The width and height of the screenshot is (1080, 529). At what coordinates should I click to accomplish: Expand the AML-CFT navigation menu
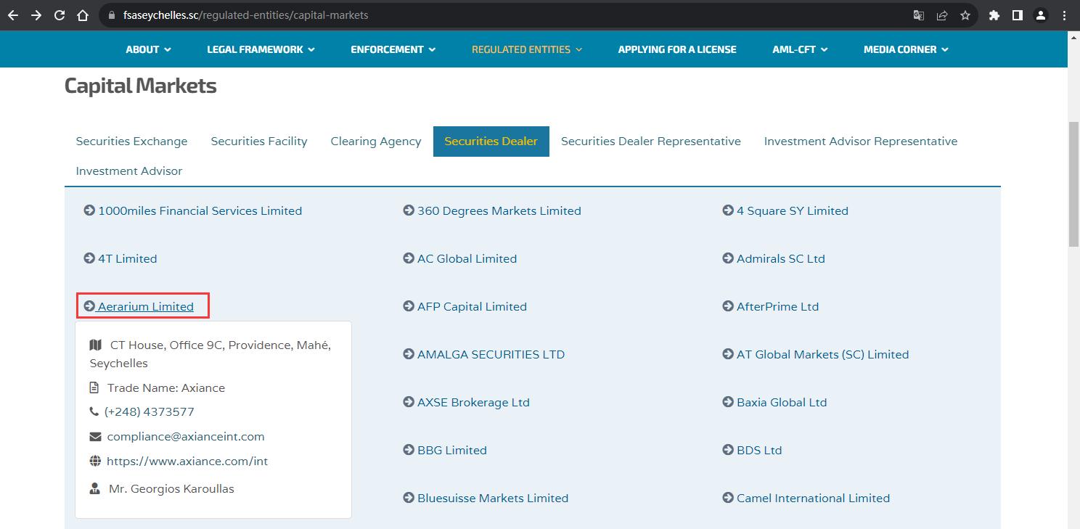(x=800, y=49)
